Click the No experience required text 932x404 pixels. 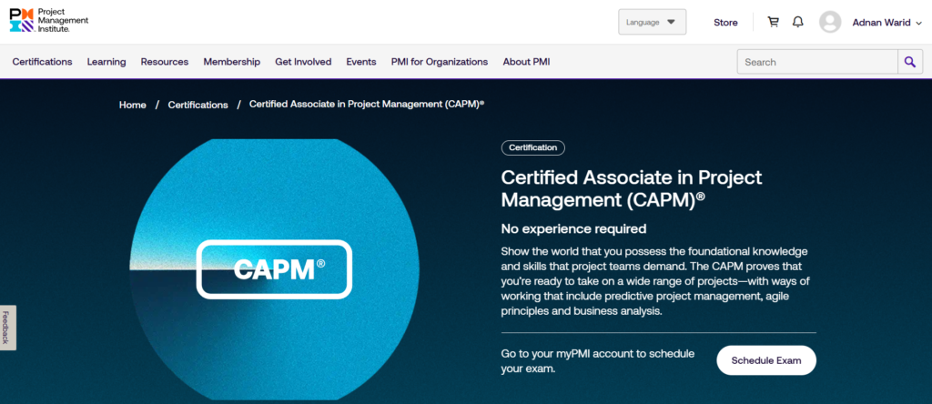pyautogui.click(x=573, y=228)
